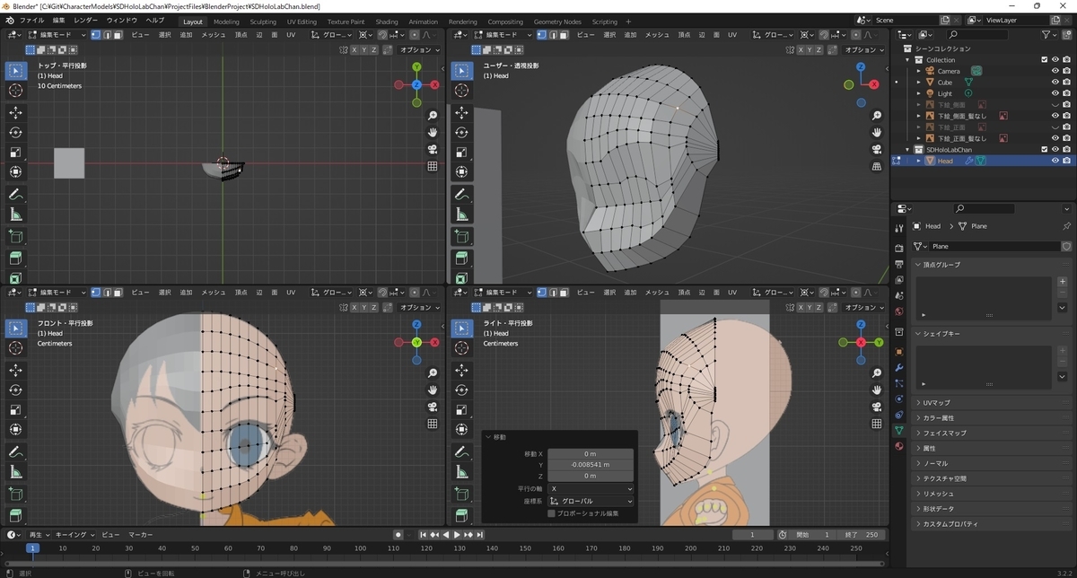Start timeline playback with the play button
This screenshot has width=1077, height=578.
click(457, 535)
